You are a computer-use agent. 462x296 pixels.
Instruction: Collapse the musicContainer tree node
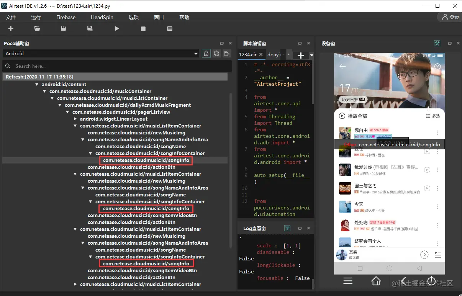click(45, 92)
